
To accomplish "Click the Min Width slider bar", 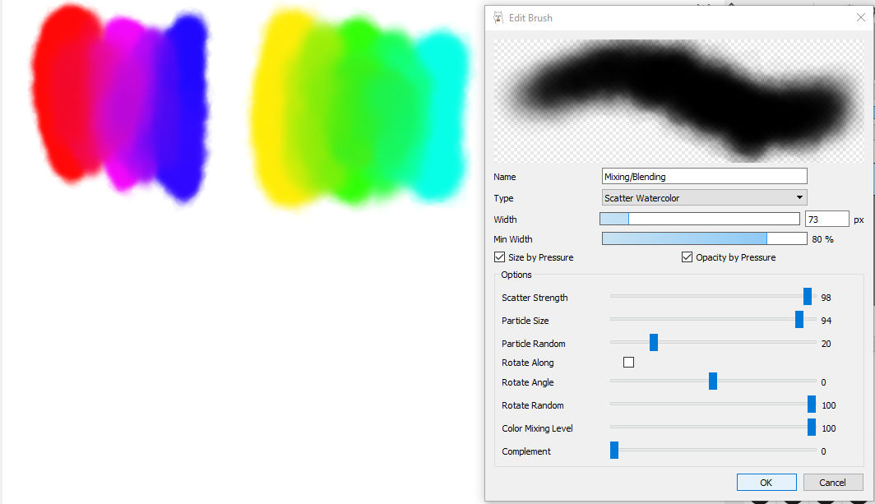I will 704,238.
